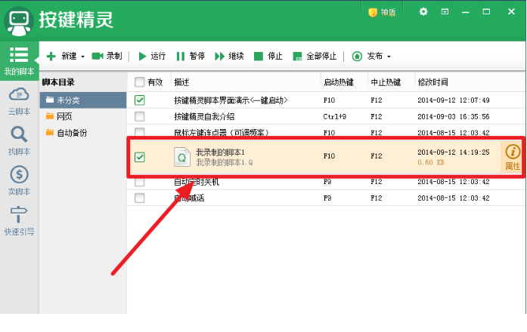Toggle the 有效 select-all header checkbox
The width and height of the screenshot is (527, 332).
pos(139,81)
